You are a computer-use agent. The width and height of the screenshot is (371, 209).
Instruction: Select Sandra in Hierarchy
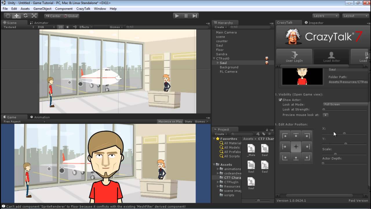[221, 54]
